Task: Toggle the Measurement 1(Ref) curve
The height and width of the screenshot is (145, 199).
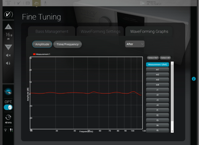Action: pyautogui.click(x=157, y=65)
